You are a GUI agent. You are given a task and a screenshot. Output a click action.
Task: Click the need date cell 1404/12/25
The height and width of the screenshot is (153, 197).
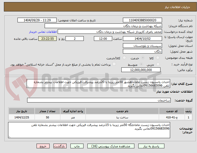tap(22, 117)
